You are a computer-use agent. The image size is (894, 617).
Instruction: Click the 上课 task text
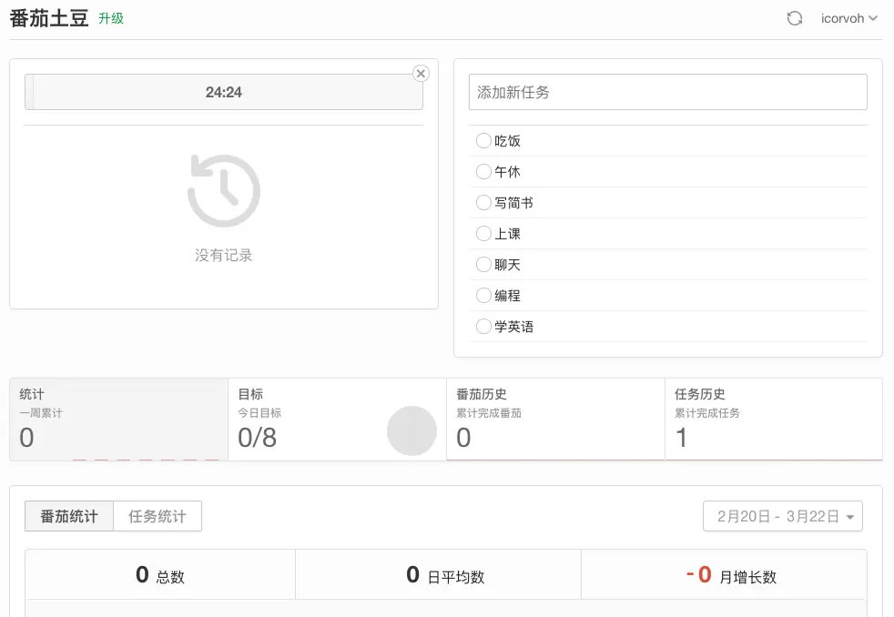(507, 234)
